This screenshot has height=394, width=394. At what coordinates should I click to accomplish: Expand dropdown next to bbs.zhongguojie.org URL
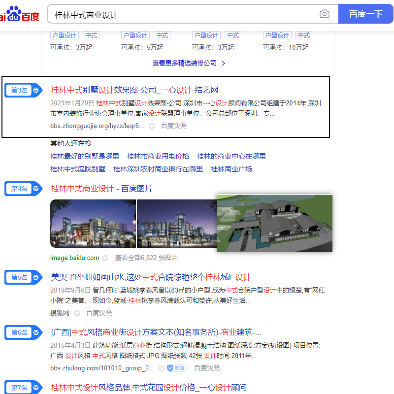152,126
